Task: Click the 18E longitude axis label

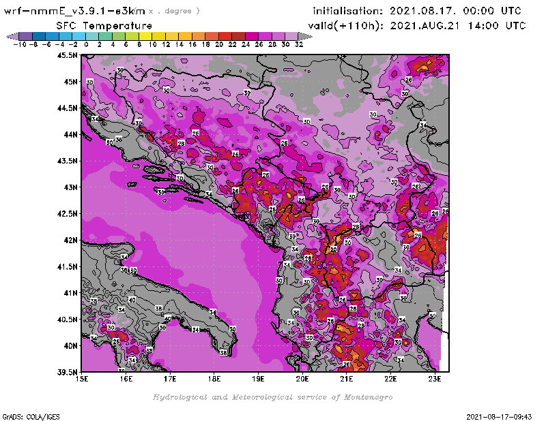Action: click(x=214, y=379)
